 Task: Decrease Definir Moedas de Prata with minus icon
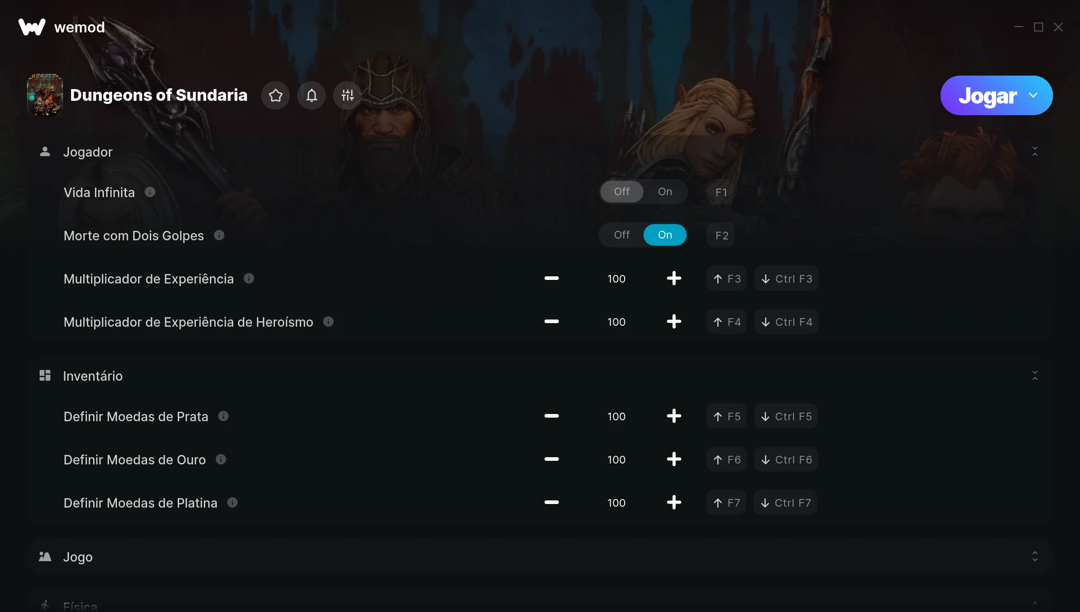click(x=551, y=416)
